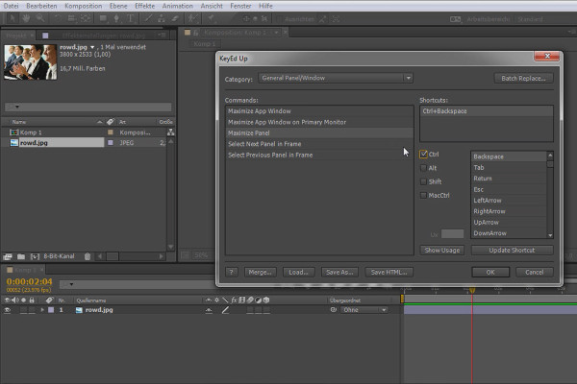Expand the rowd.jpg layer properties triangle

click(42, 310)
